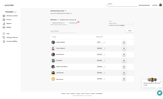163x99 pixels.
Task: Open the chat bubble widget icon
Action: click(x=159, y=93)
